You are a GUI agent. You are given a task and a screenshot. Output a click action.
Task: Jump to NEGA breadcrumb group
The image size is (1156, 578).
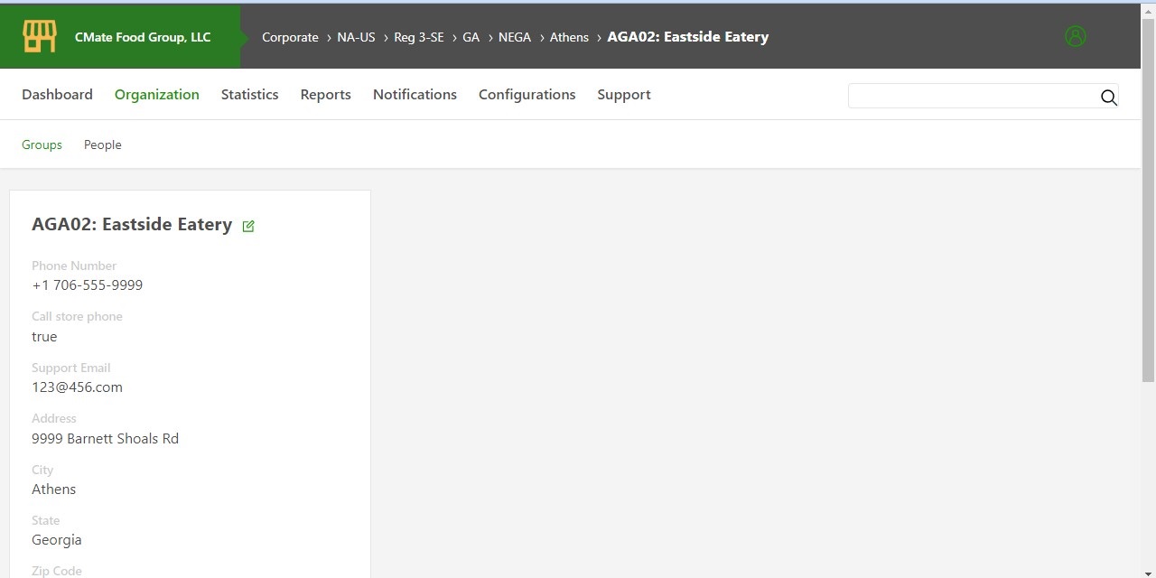tap(515, 37)
